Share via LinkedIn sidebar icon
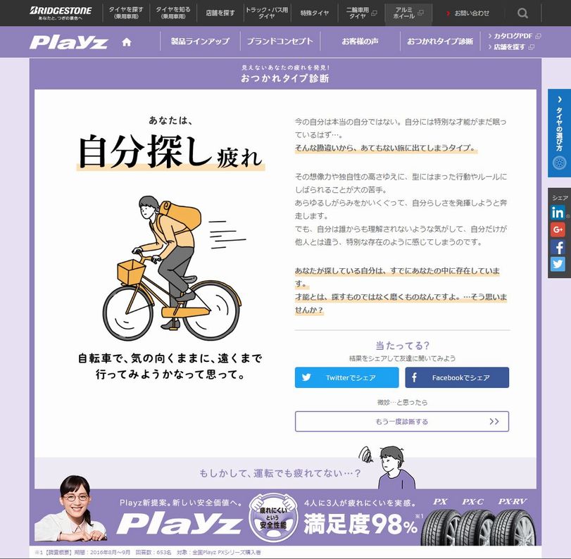The width and height of the screenshot is (571, 559). tap(558, 212)
